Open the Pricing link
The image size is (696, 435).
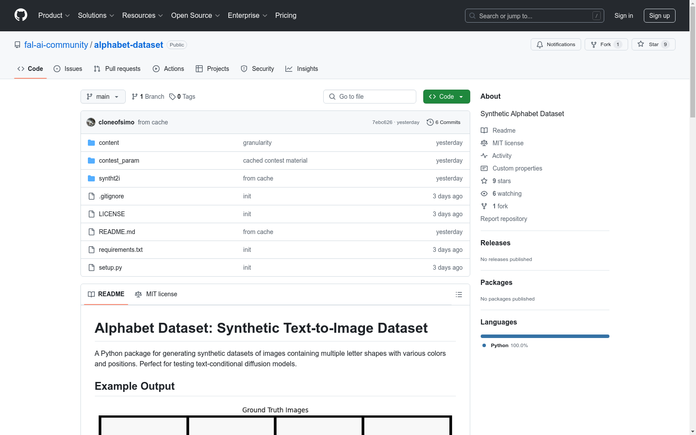click(286, 16)
